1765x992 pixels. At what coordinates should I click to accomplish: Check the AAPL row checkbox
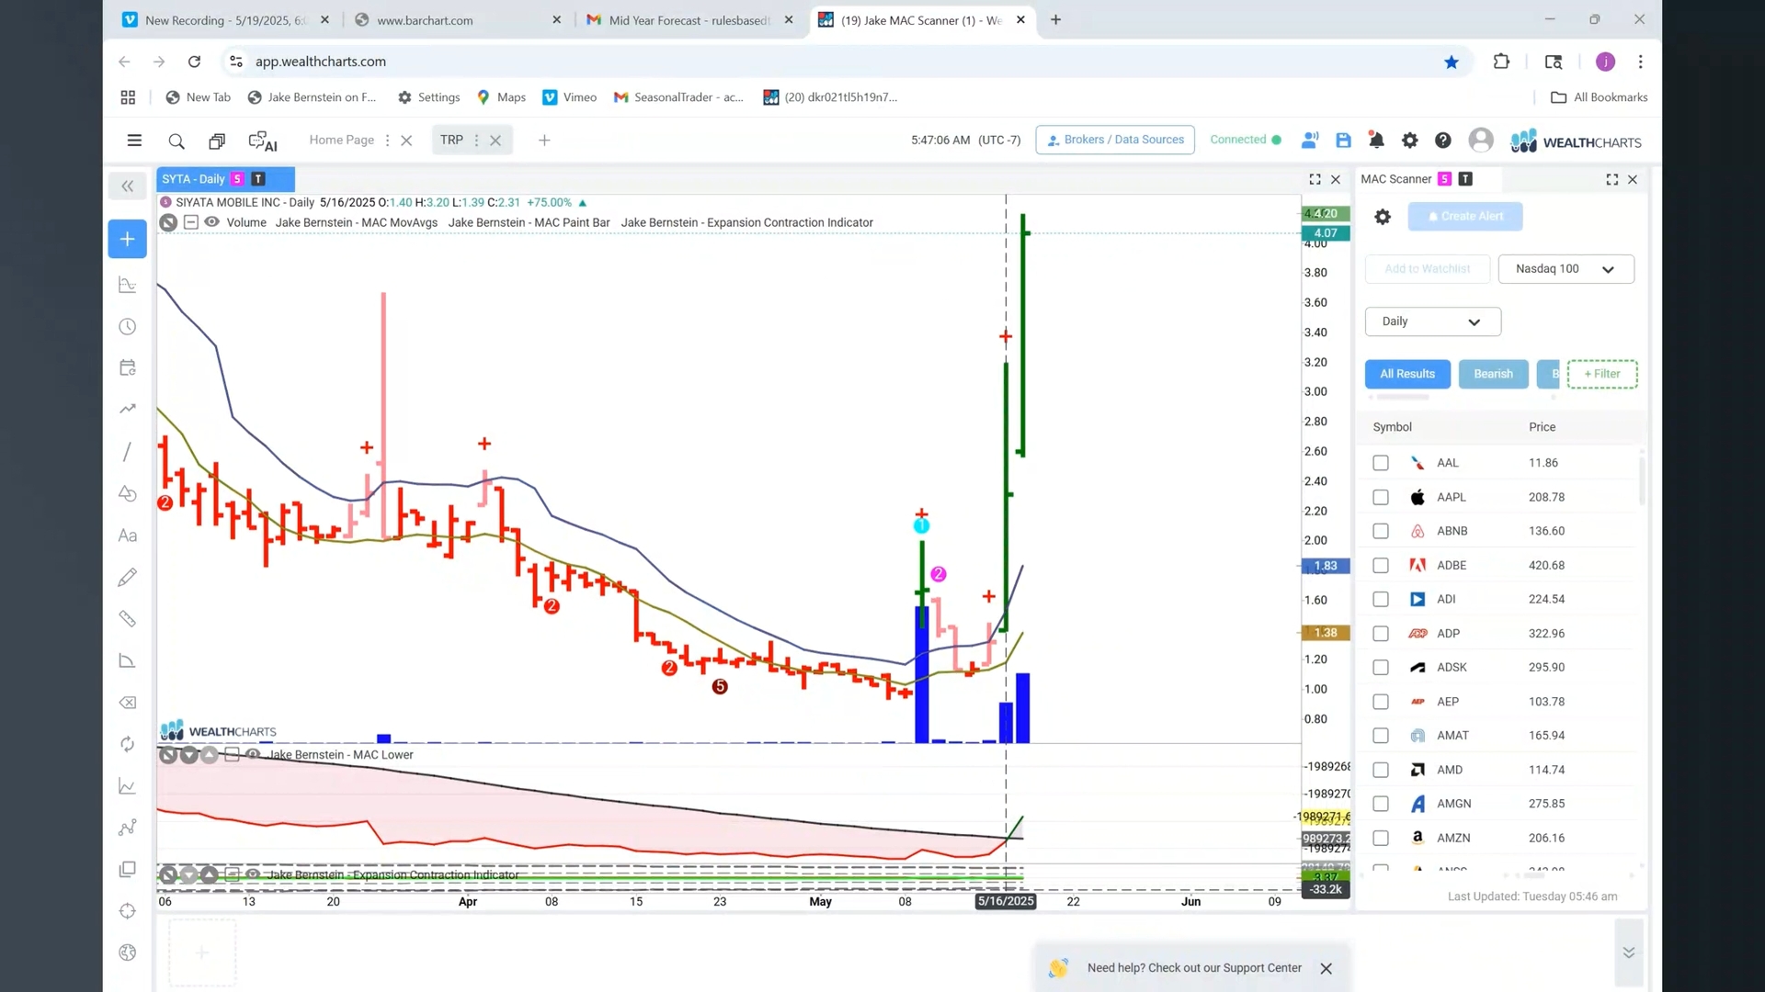pos(1381,498)
